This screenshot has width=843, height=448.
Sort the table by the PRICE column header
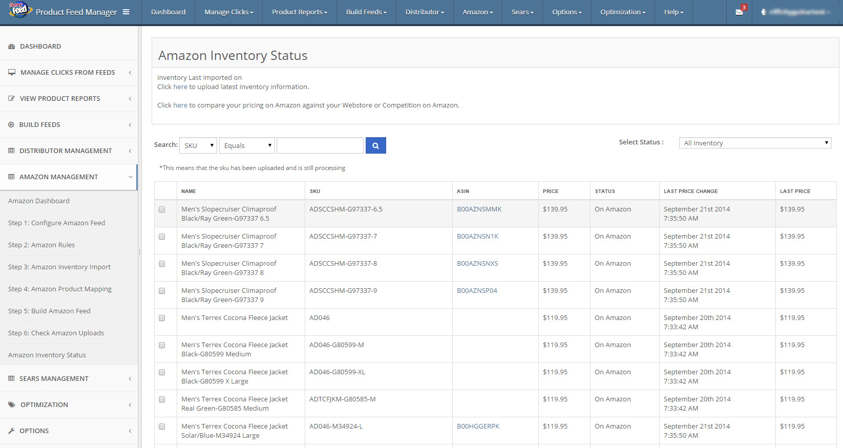pos(551,191)
